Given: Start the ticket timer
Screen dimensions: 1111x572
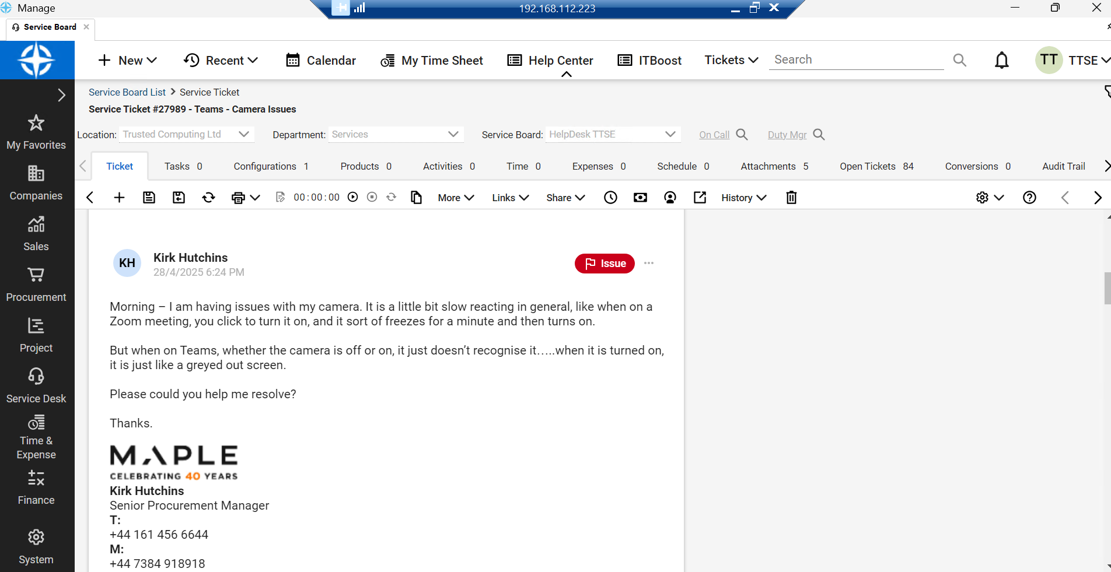Looking at the screenshot, I should [x=352, y=197].
